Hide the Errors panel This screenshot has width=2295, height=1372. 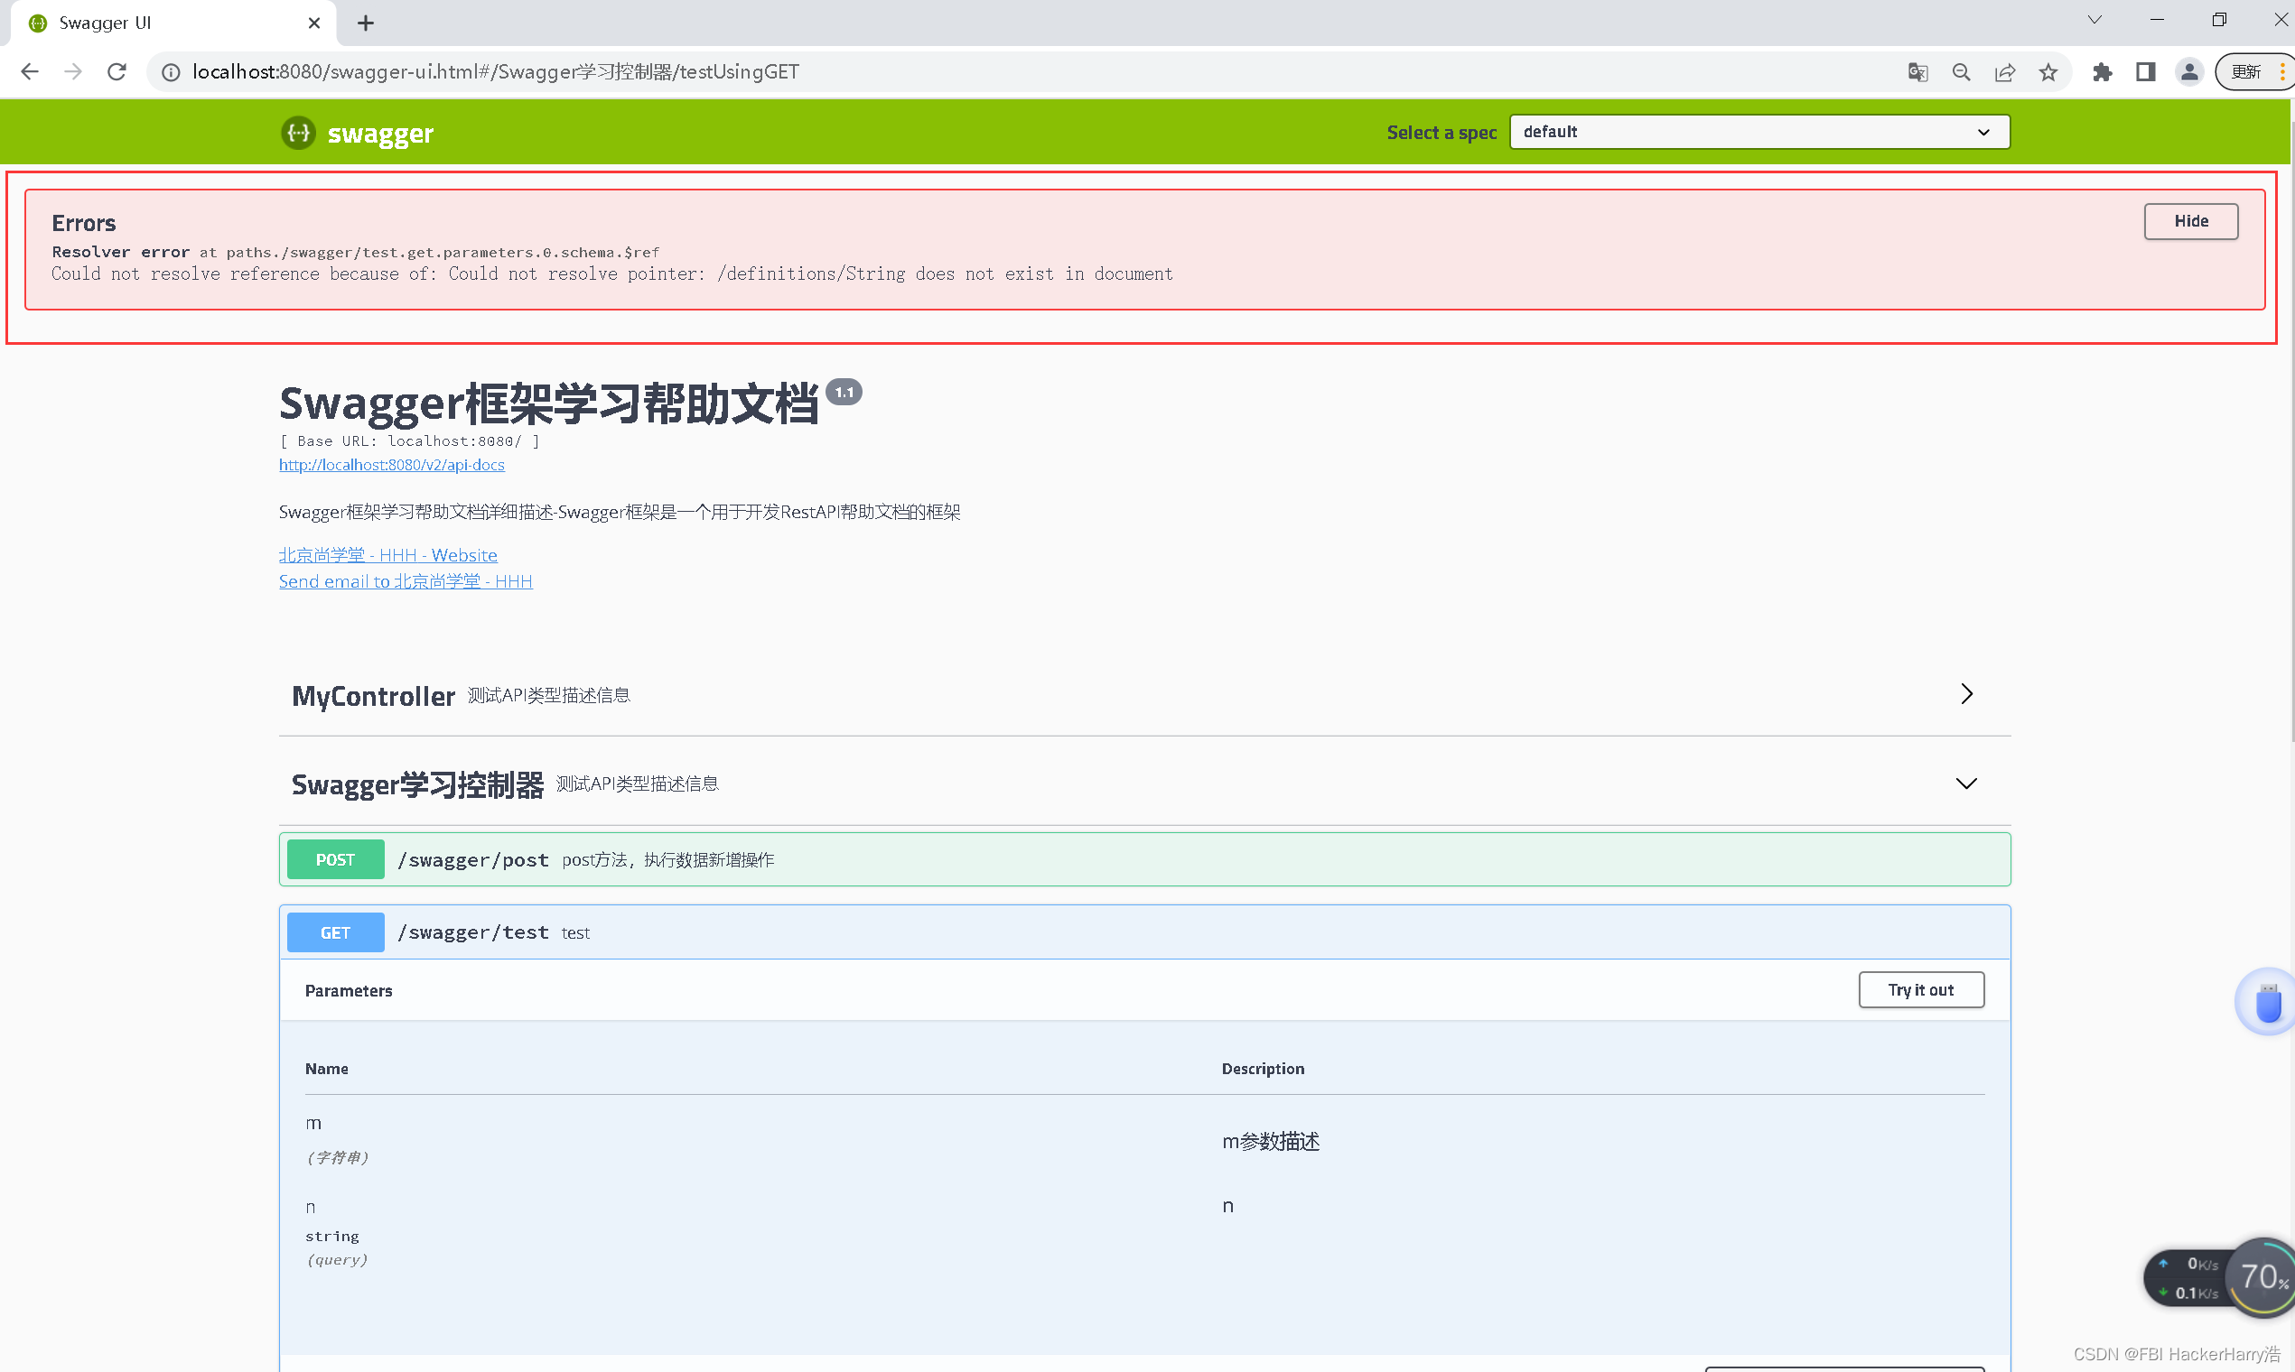[x=2189, y=221]
